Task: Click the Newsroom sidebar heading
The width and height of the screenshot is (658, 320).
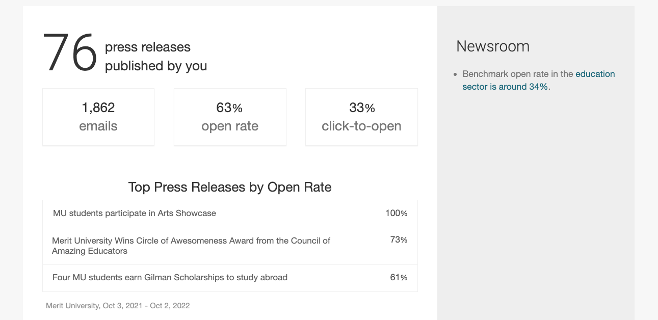Action: coord(492,46)
